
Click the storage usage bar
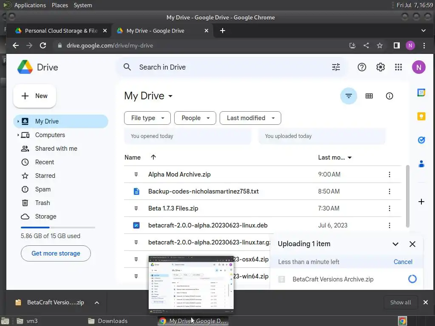(58, 228)
